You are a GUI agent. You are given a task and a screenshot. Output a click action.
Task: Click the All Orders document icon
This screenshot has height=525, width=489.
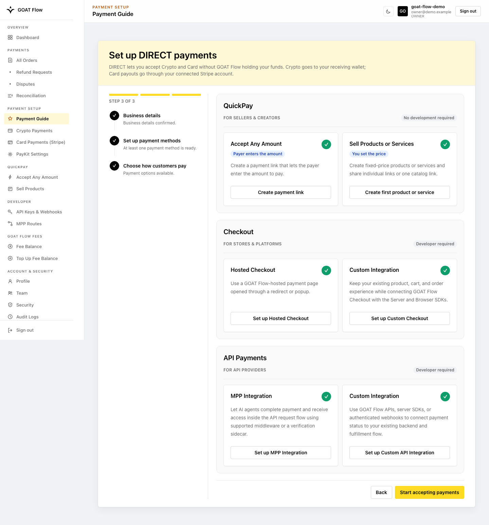point(10,60)
